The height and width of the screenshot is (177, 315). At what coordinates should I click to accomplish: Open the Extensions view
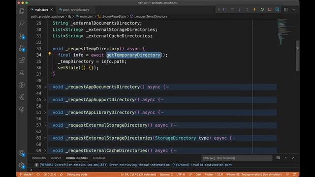point(22,60)
